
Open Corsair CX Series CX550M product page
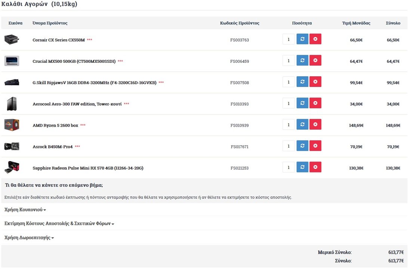click(x=59, y=40)
